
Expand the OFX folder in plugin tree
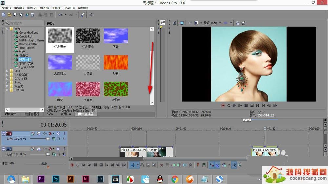click(x=7, y=71)
